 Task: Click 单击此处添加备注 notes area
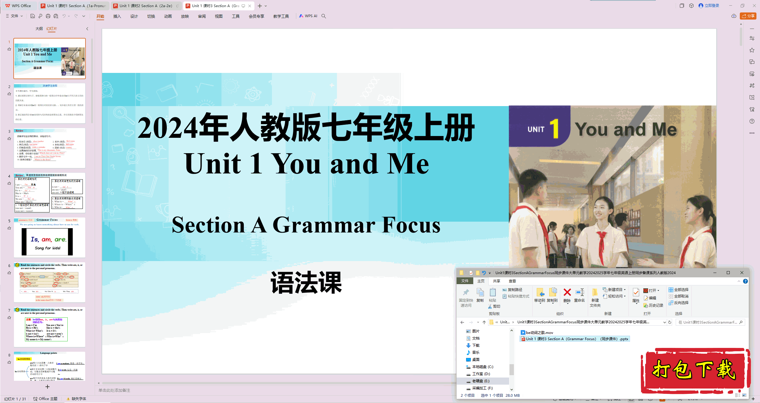coord(114,390)
